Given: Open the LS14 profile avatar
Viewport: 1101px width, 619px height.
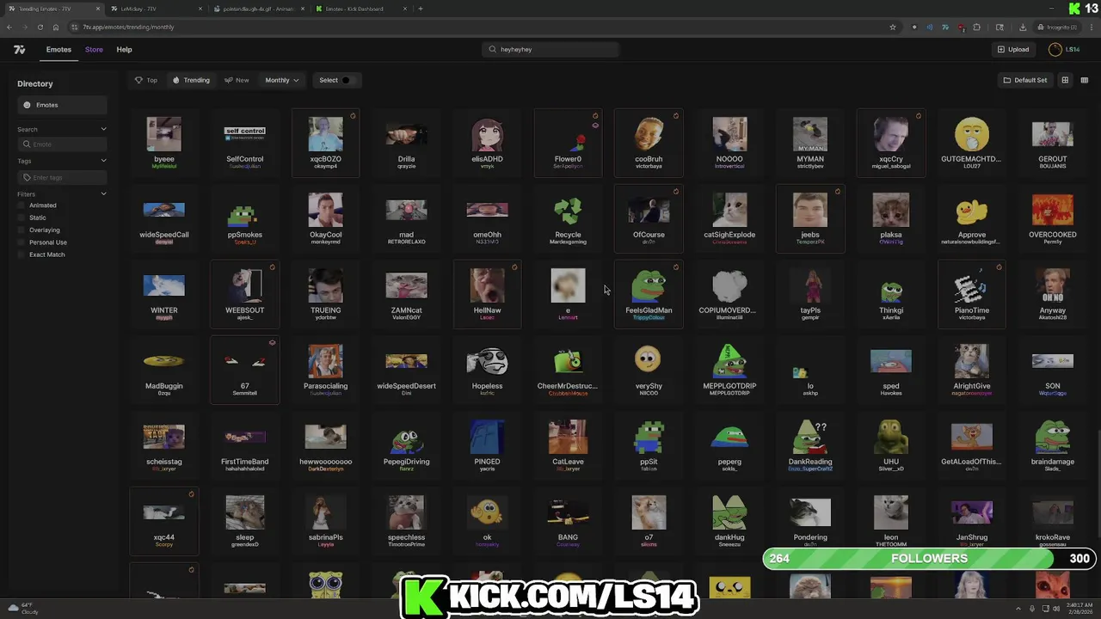Looking at the screenshot, I should click(1055, 49).
